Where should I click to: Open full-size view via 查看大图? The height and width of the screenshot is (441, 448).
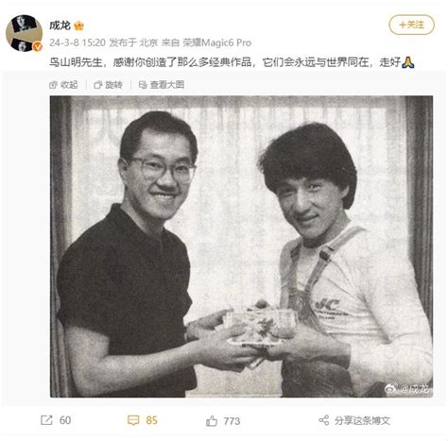point(162,85)
